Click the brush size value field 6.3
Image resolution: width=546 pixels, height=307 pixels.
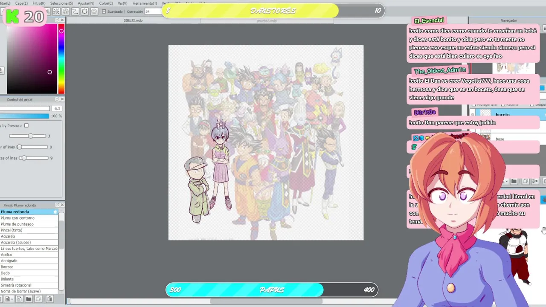57,109
